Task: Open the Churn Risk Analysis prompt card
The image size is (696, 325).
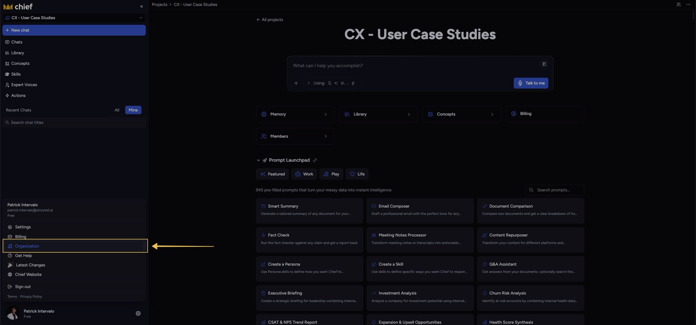Action: tap(531, 298)
